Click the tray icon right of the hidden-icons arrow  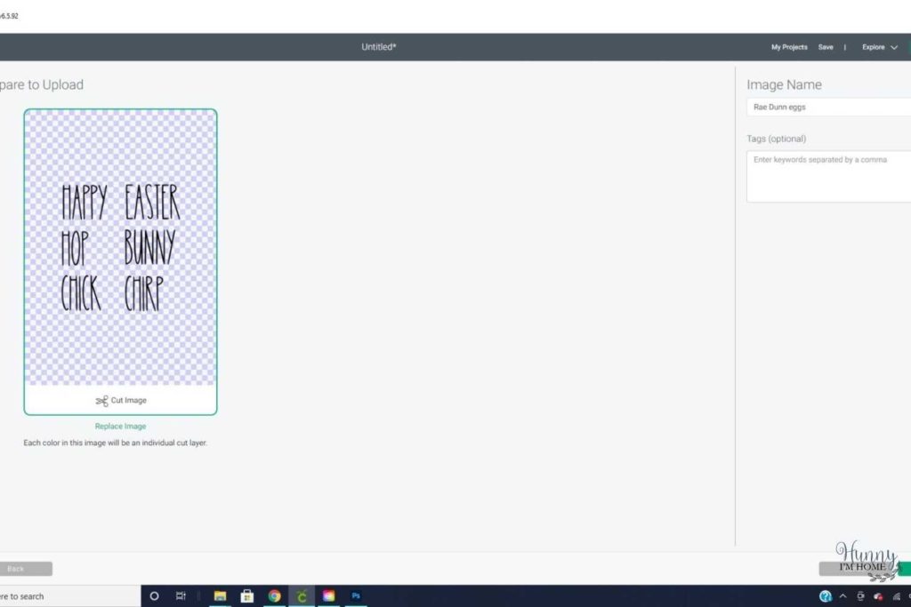(x=860, y=596)
